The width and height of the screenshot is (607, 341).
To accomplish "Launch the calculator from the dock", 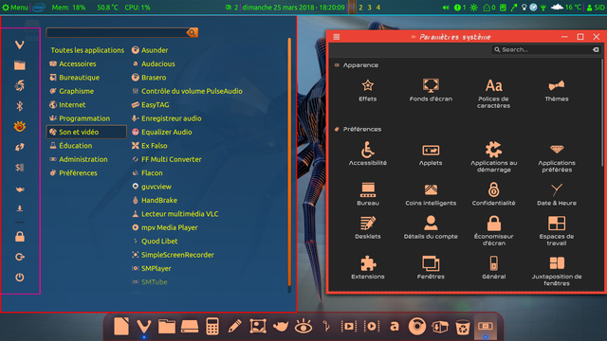I will coord(212,326).
